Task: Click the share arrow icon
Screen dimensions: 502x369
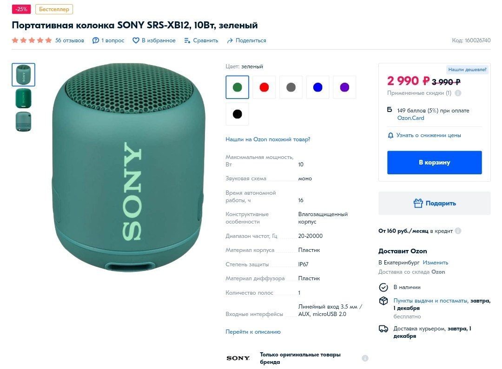Action: pos(230,40)
